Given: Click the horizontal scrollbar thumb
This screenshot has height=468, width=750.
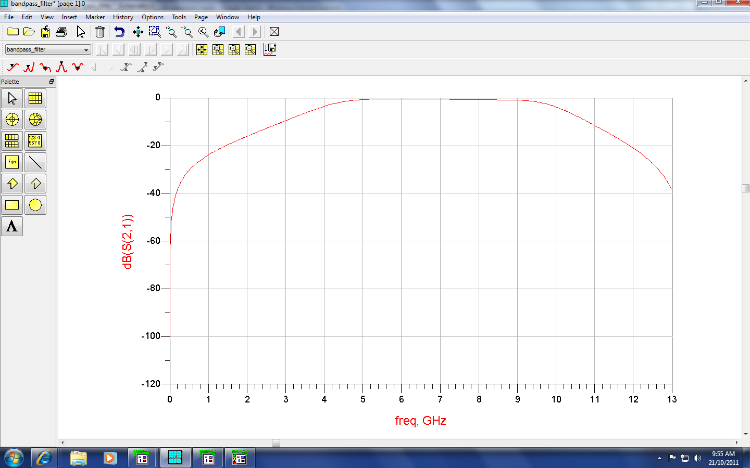Looking at the screenshot, I should pos(276,443).
